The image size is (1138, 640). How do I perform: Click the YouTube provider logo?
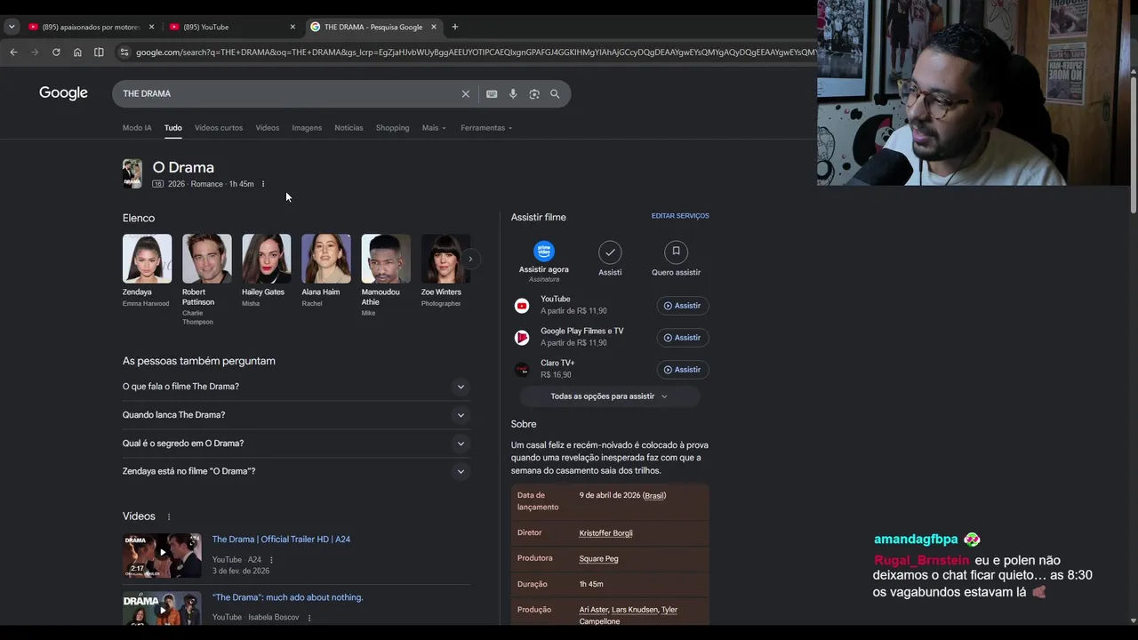point(522,306)
